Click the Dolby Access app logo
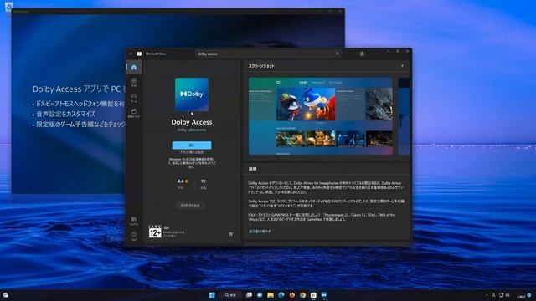Image resolution: width=536 pixels, height=301 pixels. point(192,94)
